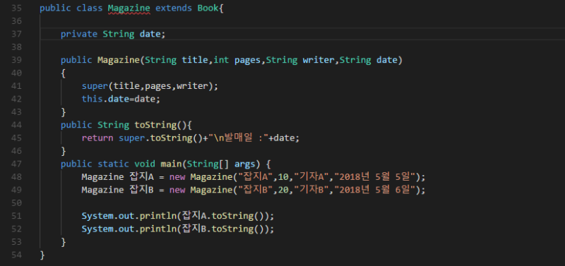Click the return keyword on line 45
Image resolution: width=565 pixels, height=266 pixels.
(x=97, y=138)
